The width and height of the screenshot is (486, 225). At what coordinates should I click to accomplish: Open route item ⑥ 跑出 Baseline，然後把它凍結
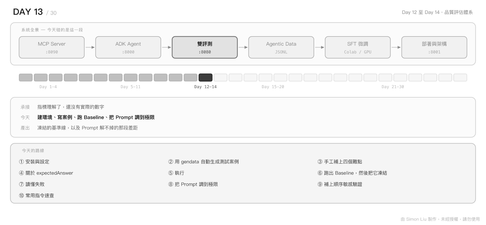tap(352, 173)
